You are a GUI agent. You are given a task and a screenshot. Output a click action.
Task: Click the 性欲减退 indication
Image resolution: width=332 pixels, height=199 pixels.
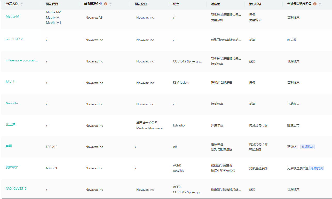(x=217, y=144)
